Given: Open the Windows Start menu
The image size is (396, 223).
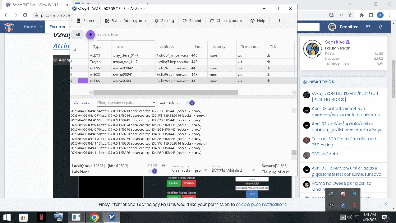Looking at the screenshot, I should pos(7,217).
